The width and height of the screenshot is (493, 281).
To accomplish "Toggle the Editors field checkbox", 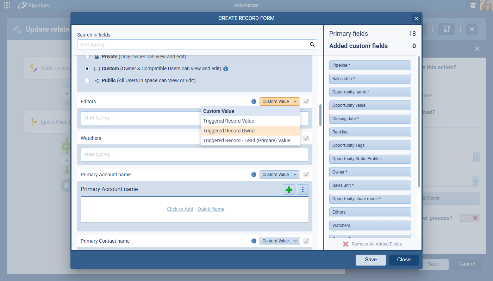I will (x=306, y=102).
